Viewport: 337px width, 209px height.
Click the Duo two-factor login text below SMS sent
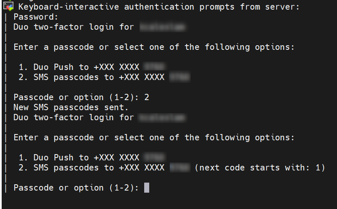[74, 118]
